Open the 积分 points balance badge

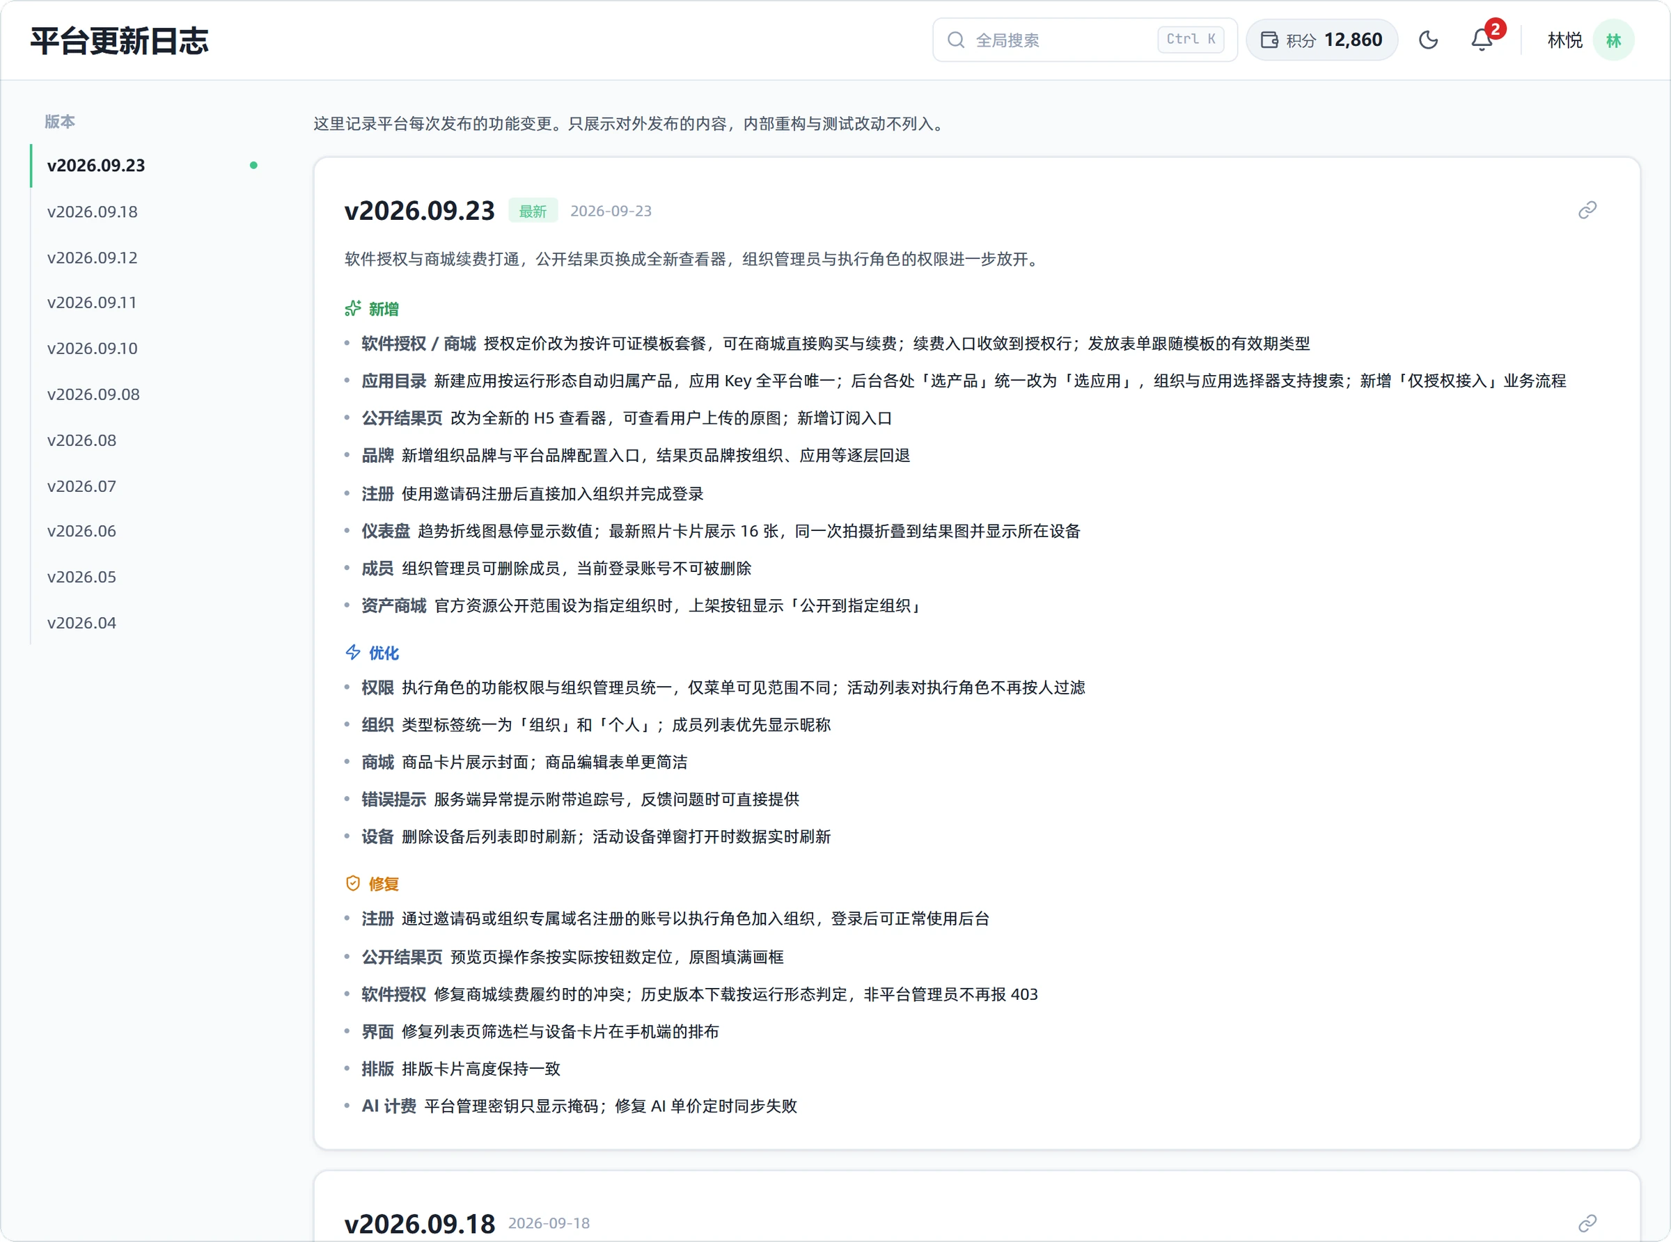(x=1321, y=40)
